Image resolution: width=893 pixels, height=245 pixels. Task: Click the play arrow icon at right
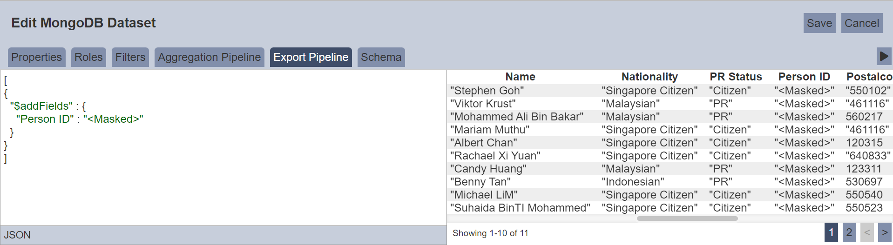884,57
